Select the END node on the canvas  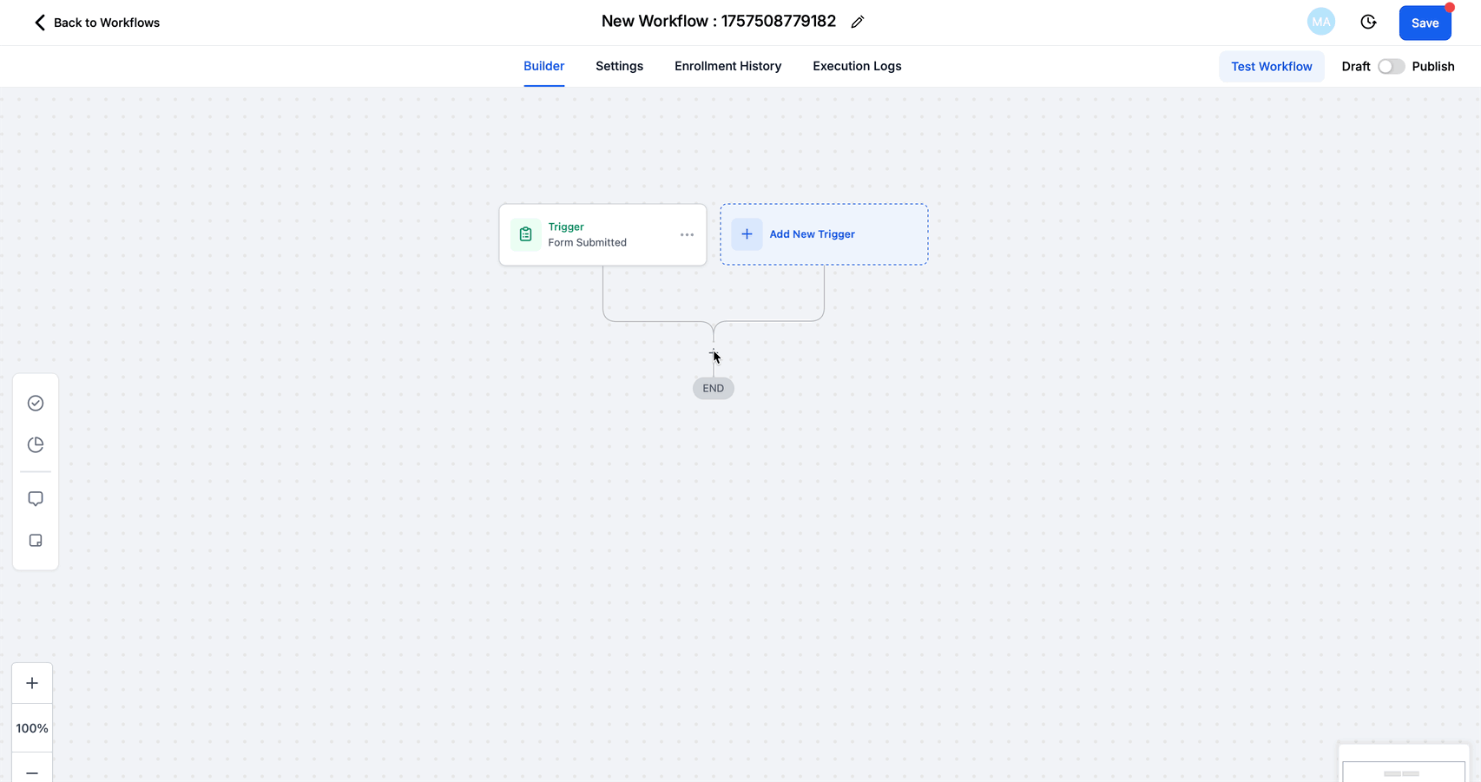point(713,388)
